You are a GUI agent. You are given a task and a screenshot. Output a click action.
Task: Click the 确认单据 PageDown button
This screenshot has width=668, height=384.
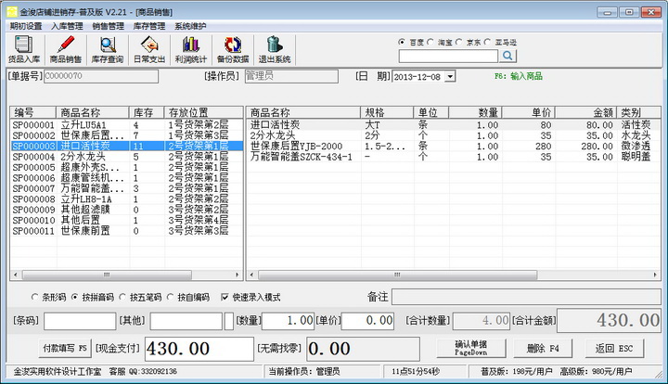pos(471,348)
